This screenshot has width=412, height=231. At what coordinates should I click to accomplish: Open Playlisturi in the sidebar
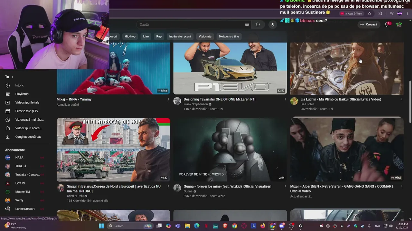tap(25, 94)
